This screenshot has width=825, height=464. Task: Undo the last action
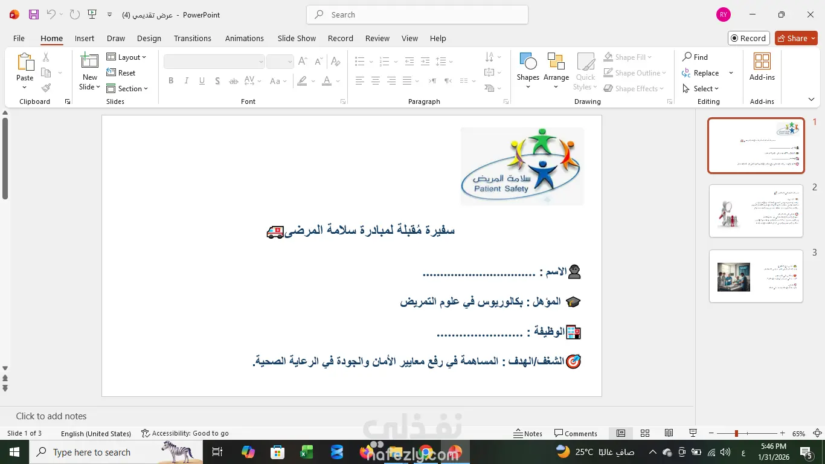pos(51,14)
